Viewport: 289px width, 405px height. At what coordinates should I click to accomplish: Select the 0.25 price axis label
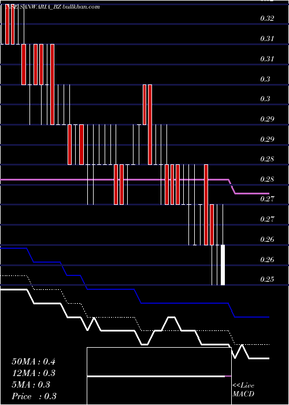tap(267, 279)
